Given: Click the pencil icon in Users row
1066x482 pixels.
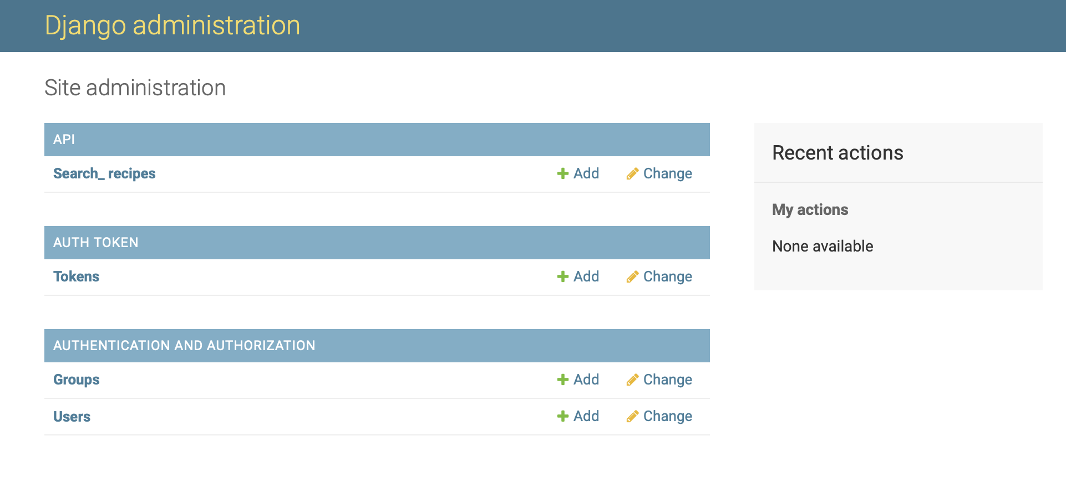Looking at the screenshot, I should point(632,417).
